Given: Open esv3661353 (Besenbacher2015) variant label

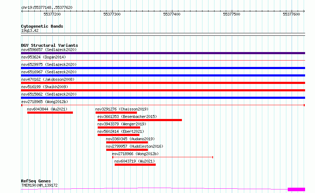Looking at the screenshot, I should pyautogui.click(x=127, y=117).
